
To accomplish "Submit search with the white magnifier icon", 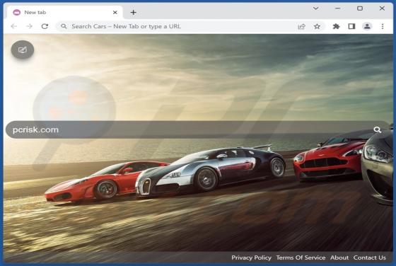I will tap(378, 129).
